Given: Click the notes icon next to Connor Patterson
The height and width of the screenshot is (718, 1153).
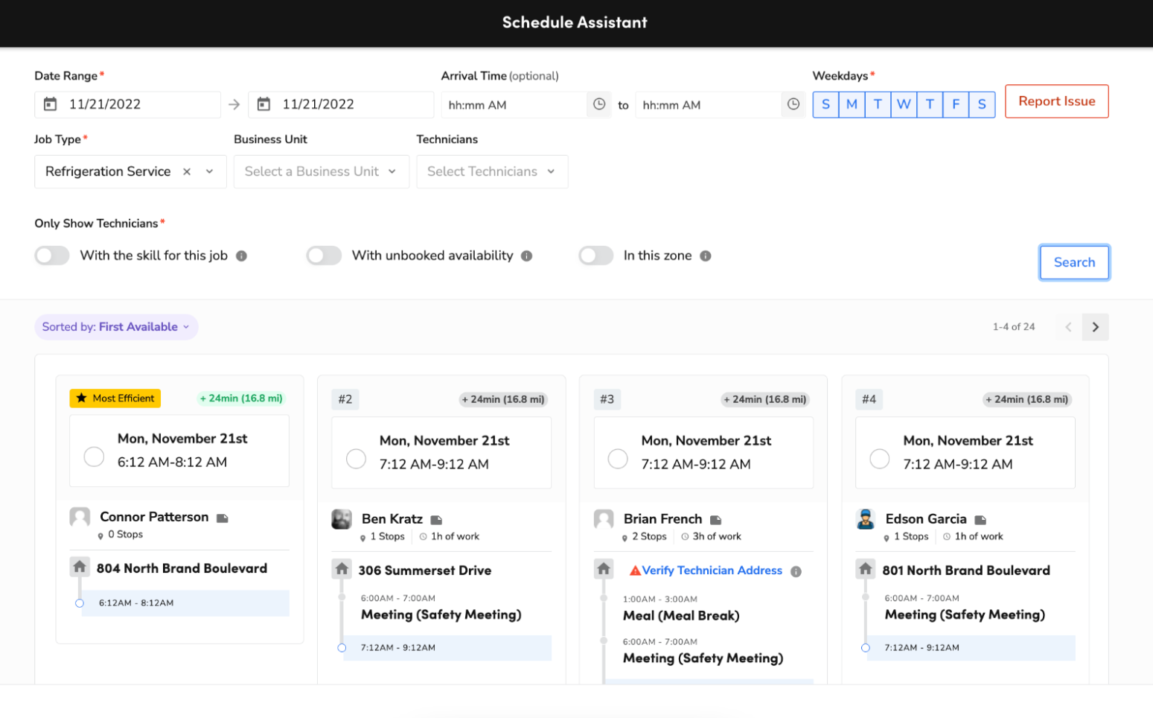Looking at the screenshot, I should (221, 517).
